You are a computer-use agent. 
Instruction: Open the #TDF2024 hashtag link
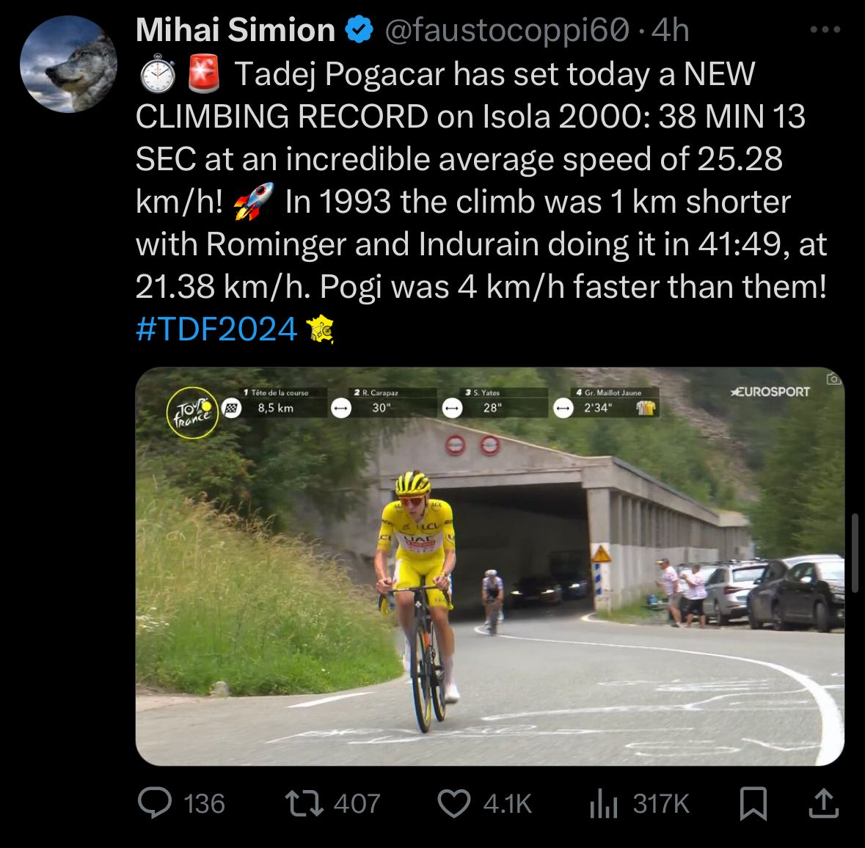point(216,329)
